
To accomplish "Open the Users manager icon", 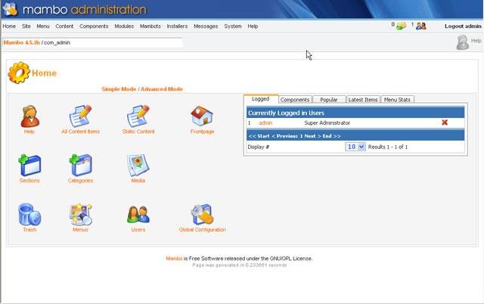I will tap(138, 215).
